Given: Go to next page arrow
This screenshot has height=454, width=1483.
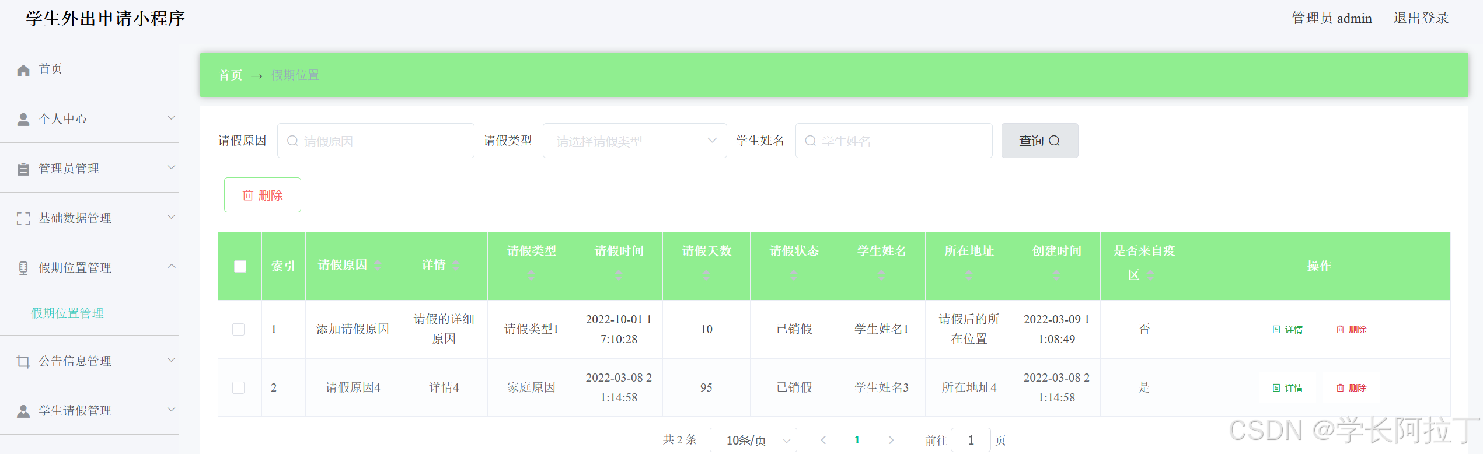Looking at the screenshot, I should pos(891,441).
